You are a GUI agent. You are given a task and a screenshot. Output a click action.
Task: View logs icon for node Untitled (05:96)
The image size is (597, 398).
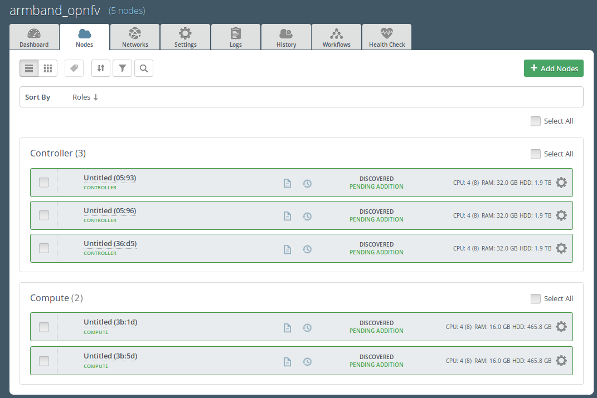(x=288, y=216)
